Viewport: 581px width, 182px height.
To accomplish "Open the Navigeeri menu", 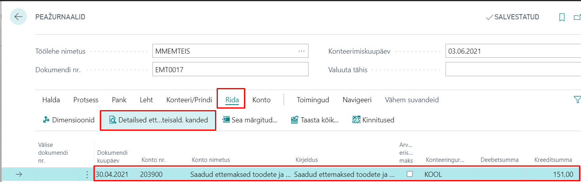I will (x=357, y=100).
